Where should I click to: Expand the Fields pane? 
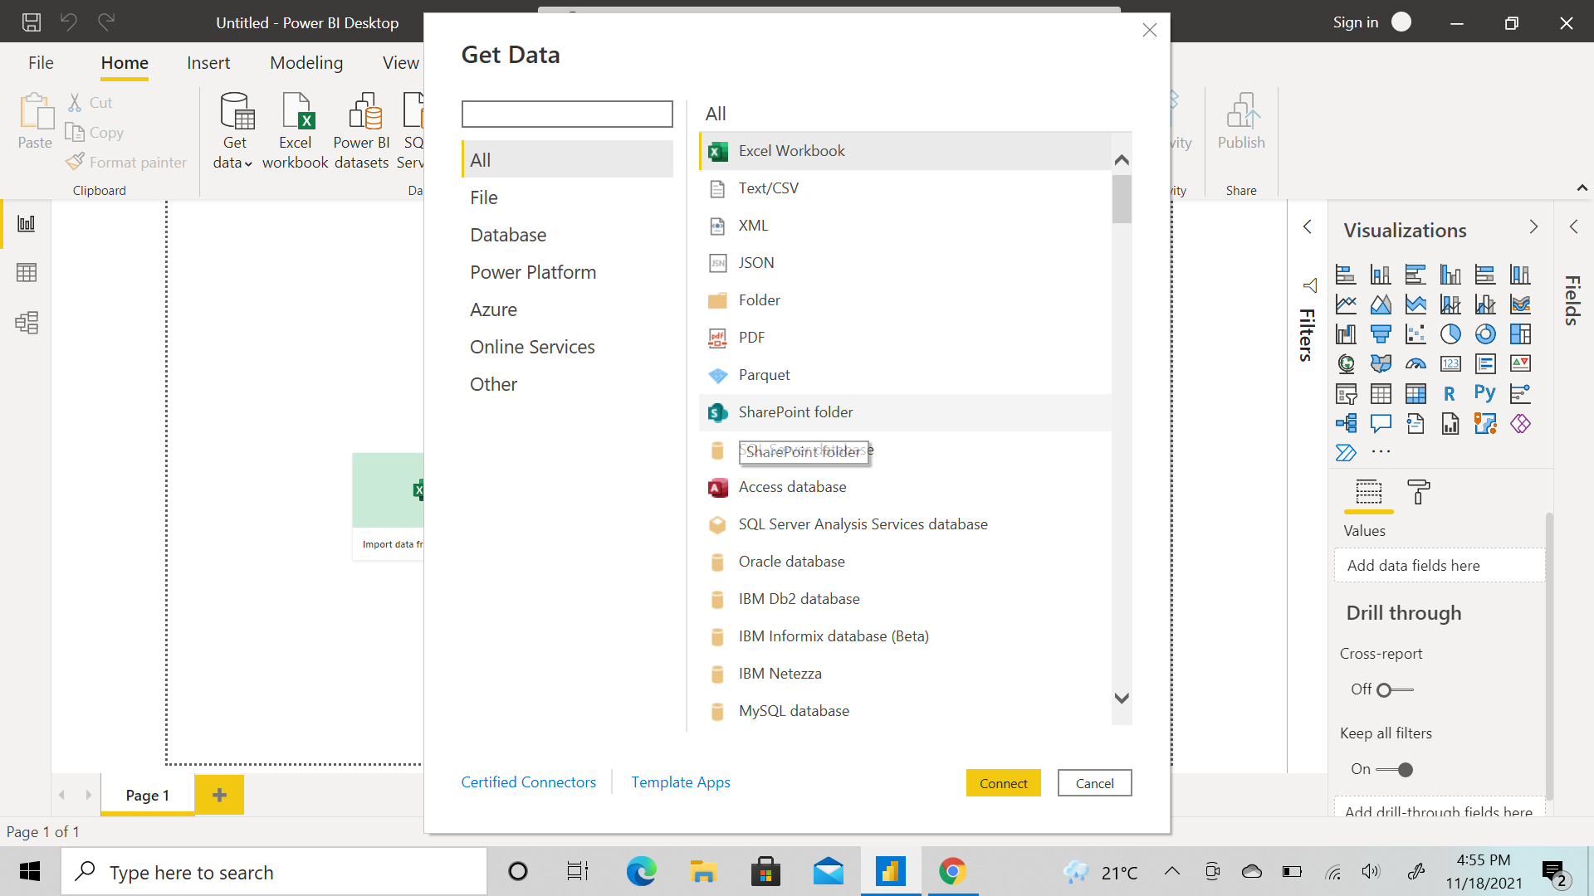pyautogui.click(x=1573, y=226)
